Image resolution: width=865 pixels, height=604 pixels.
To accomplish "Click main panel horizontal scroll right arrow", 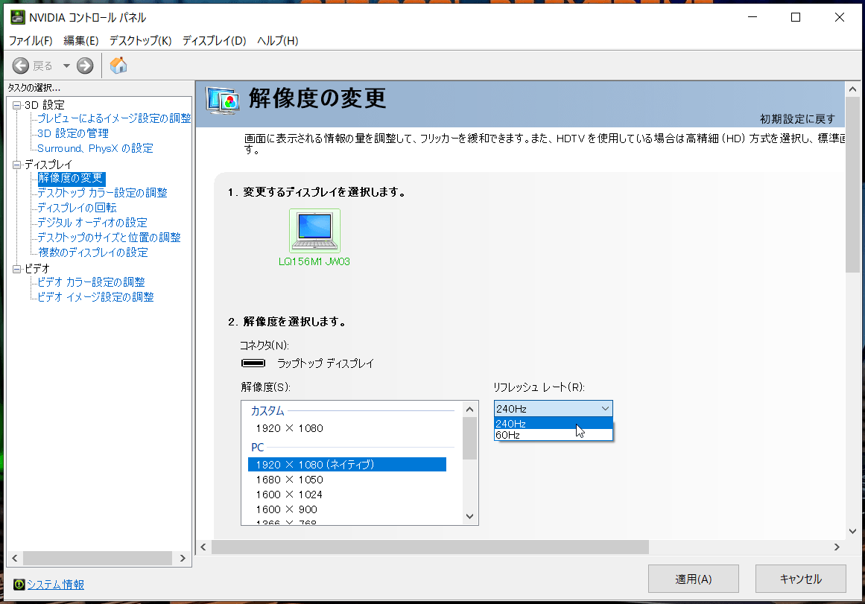I will (x=837, y=547).
